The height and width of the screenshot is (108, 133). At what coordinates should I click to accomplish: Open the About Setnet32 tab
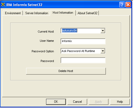pos(87,13)
